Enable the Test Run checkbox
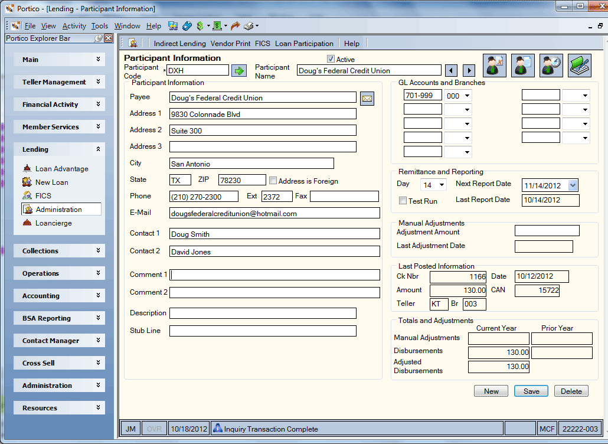This screenshot has height=444, width=608. [403, 201]
